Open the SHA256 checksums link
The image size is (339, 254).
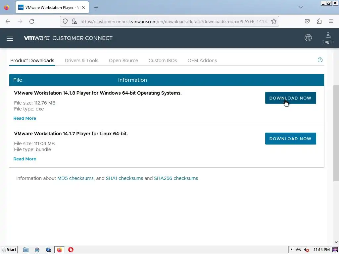176,178
